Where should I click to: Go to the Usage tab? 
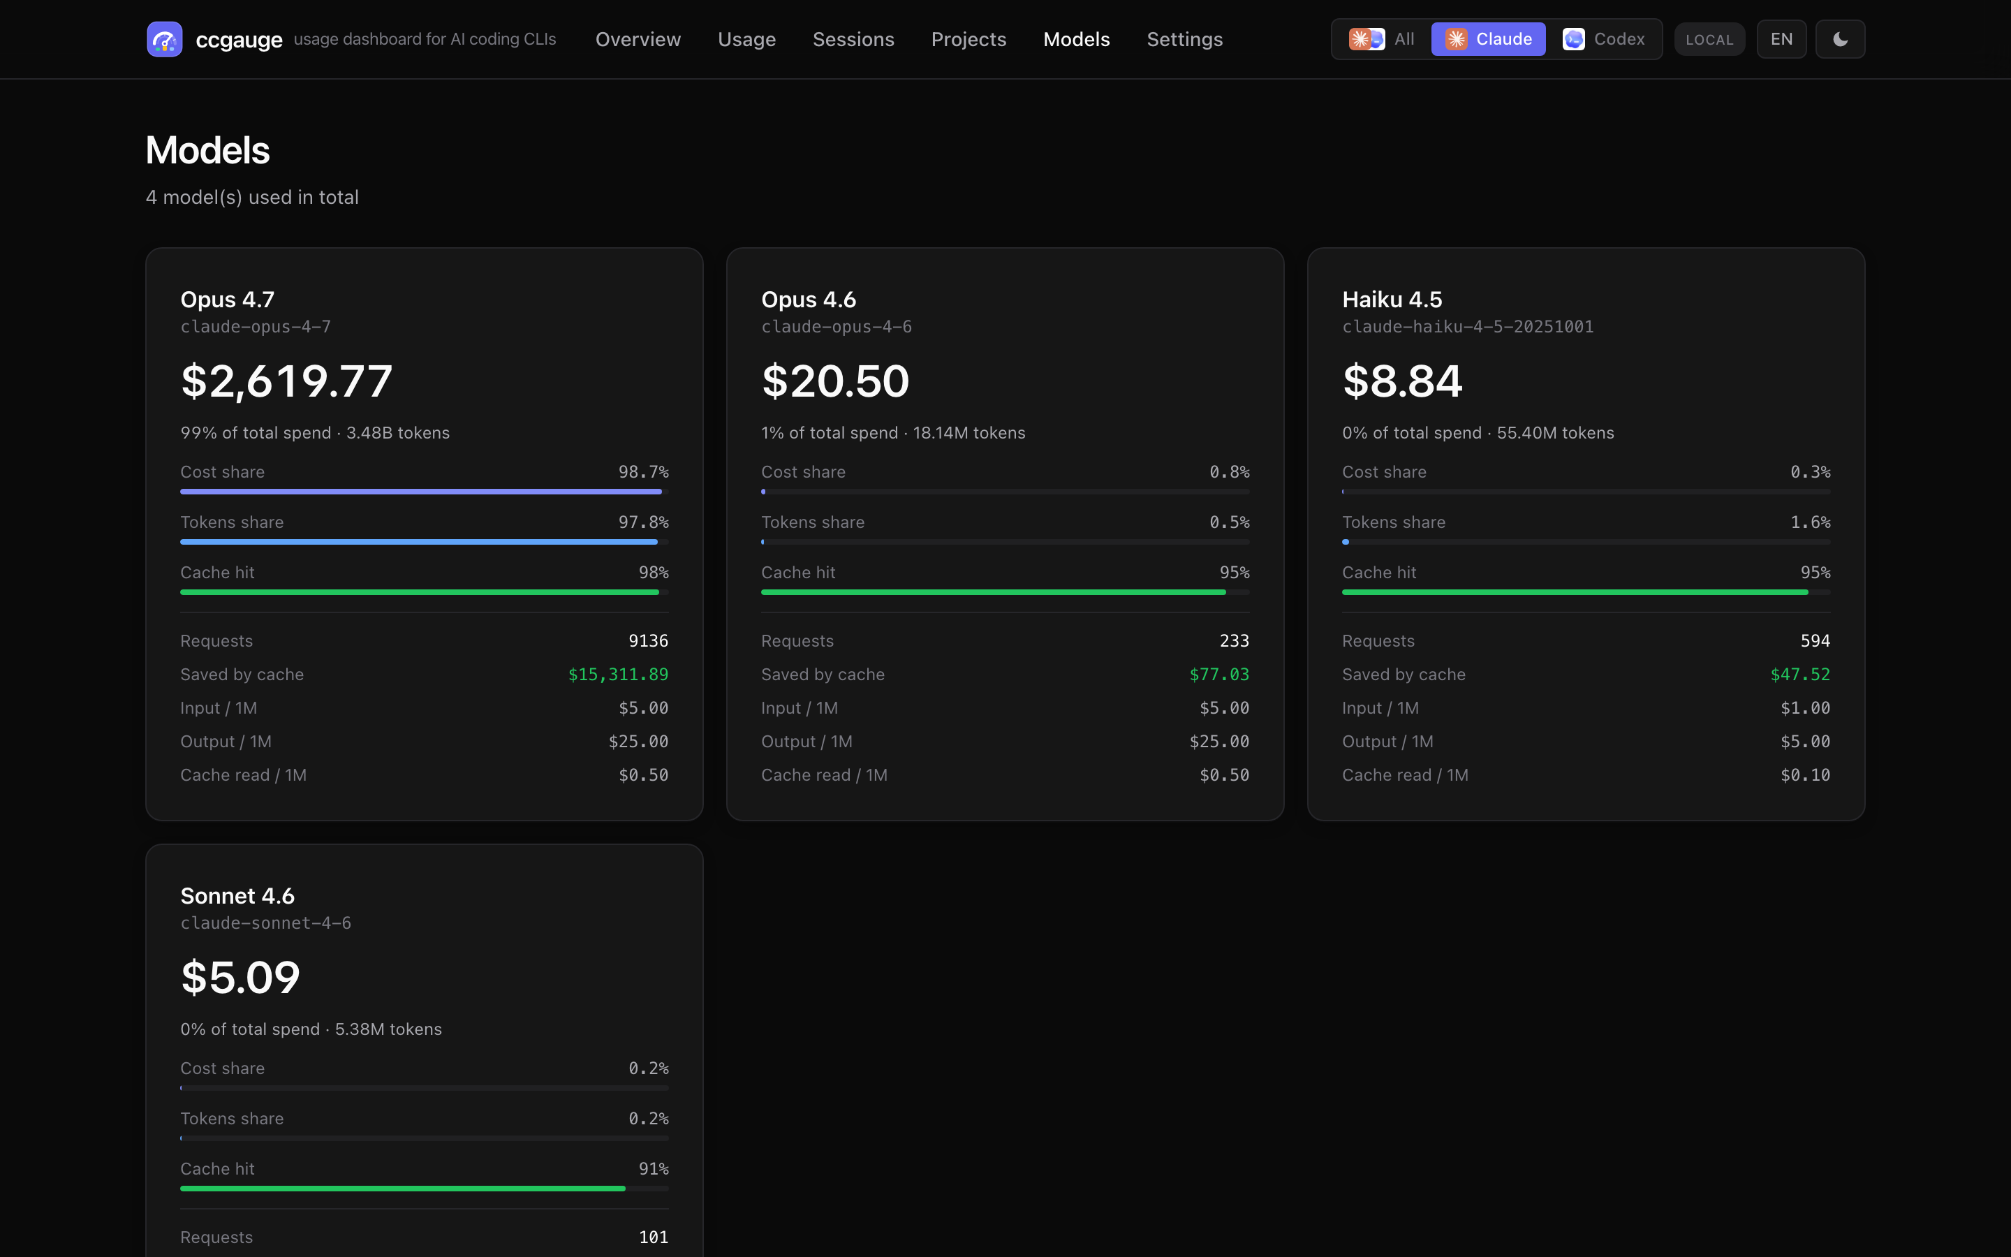click(746, 39)
